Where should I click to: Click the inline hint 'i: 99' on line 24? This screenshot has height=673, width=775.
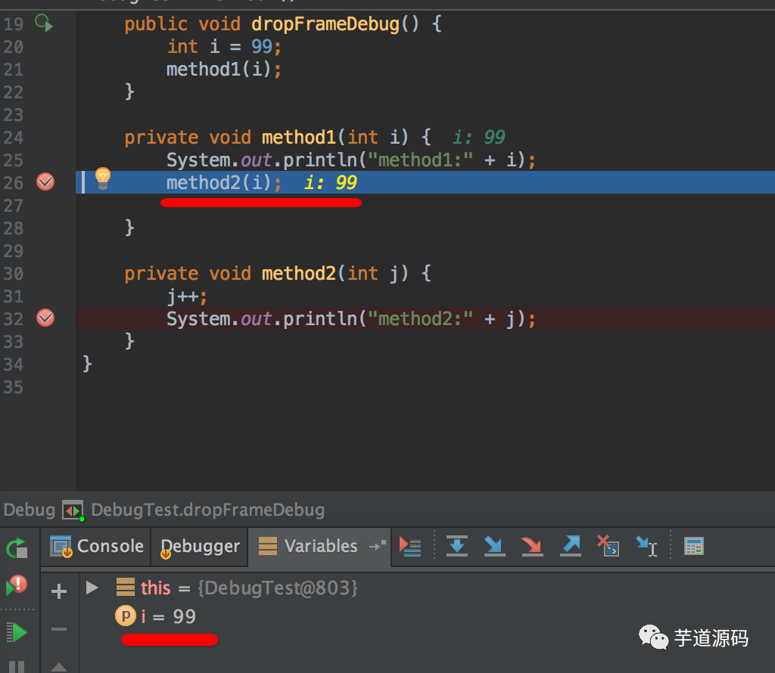click(478, 137)
